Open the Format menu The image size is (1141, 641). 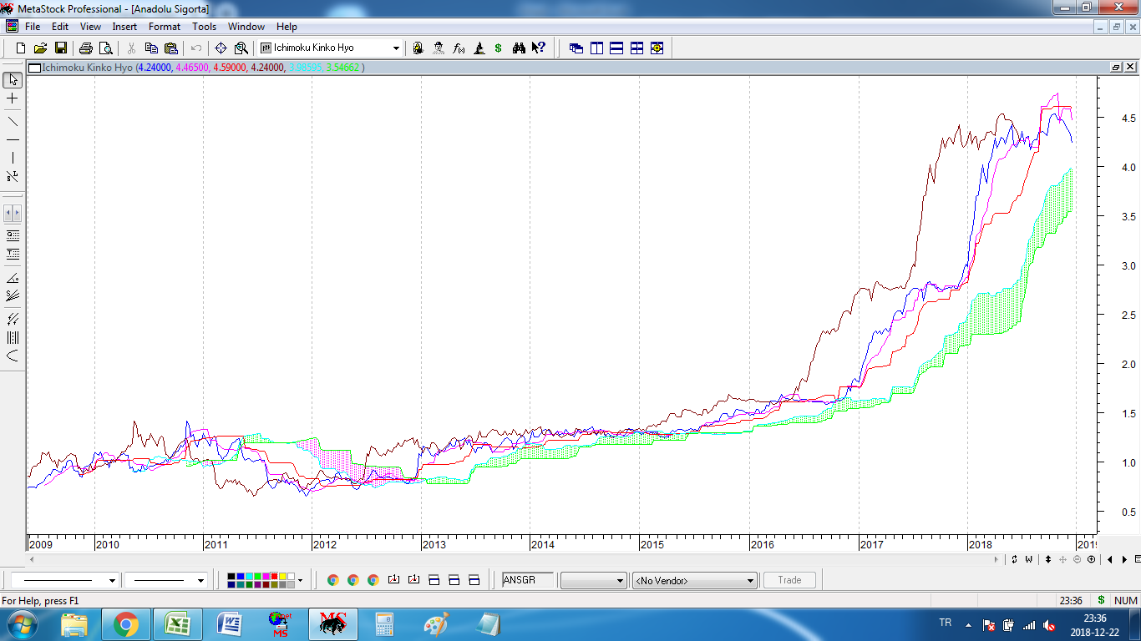click(165, 27)
